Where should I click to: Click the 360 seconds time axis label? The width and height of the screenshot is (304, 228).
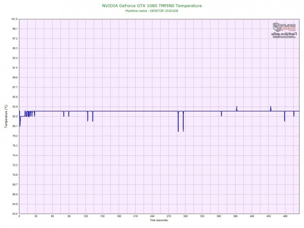[x=219, y=216]
